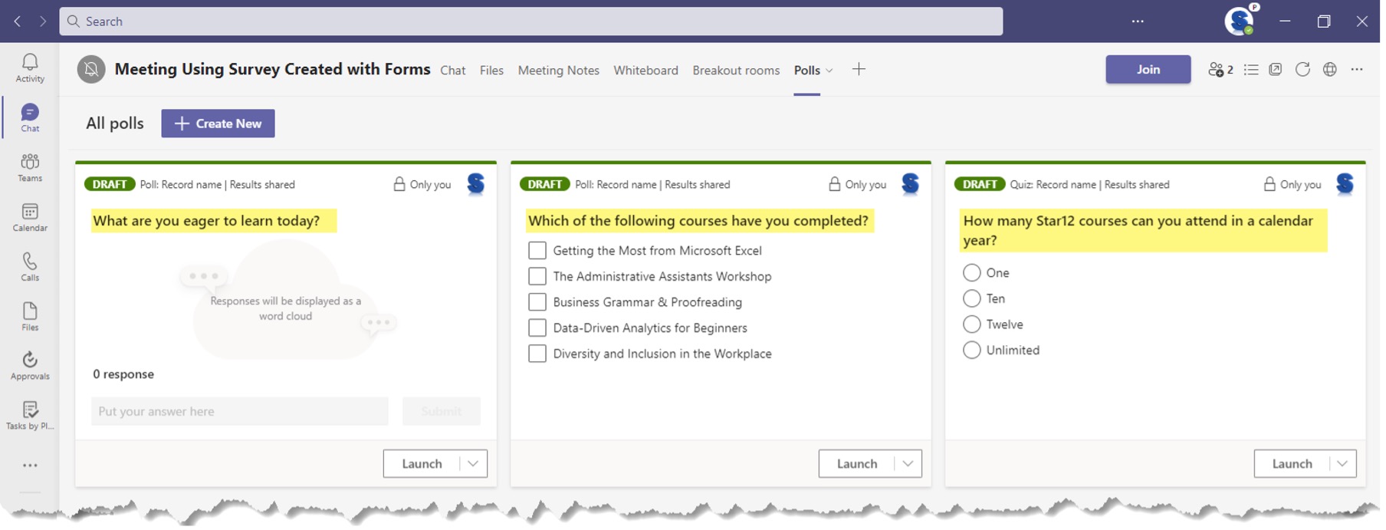The image size is (1386, 530).
Task: Show meeting participants icon
Action: pos(1220,70)
